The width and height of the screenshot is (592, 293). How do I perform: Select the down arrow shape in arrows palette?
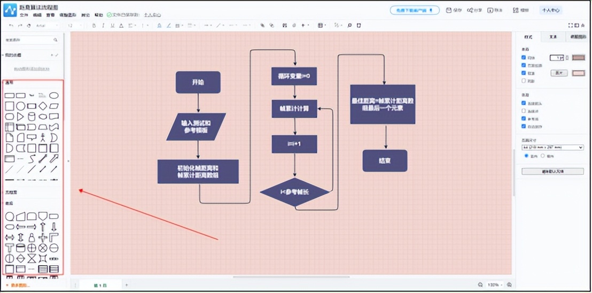(54, 227)
